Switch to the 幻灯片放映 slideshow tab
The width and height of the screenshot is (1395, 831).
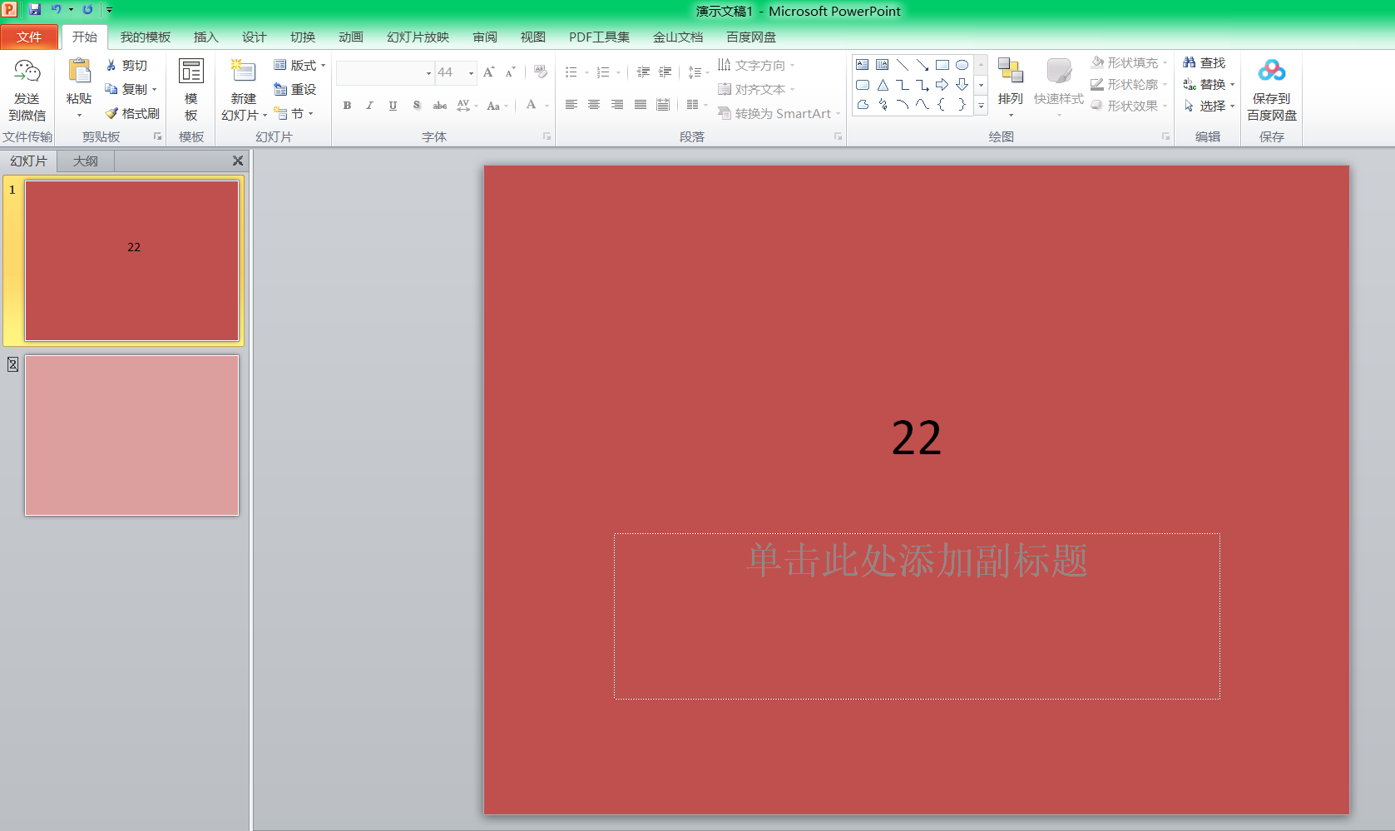(x=418, y=37)
